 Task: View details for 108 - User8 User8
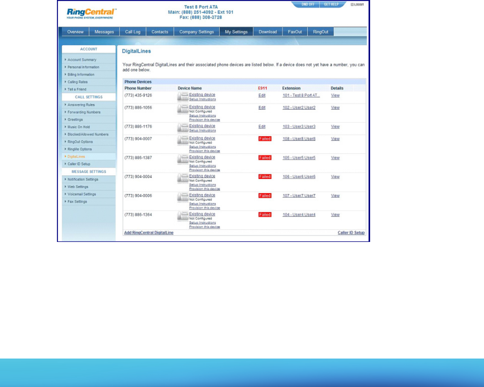[x=335, y=139]
